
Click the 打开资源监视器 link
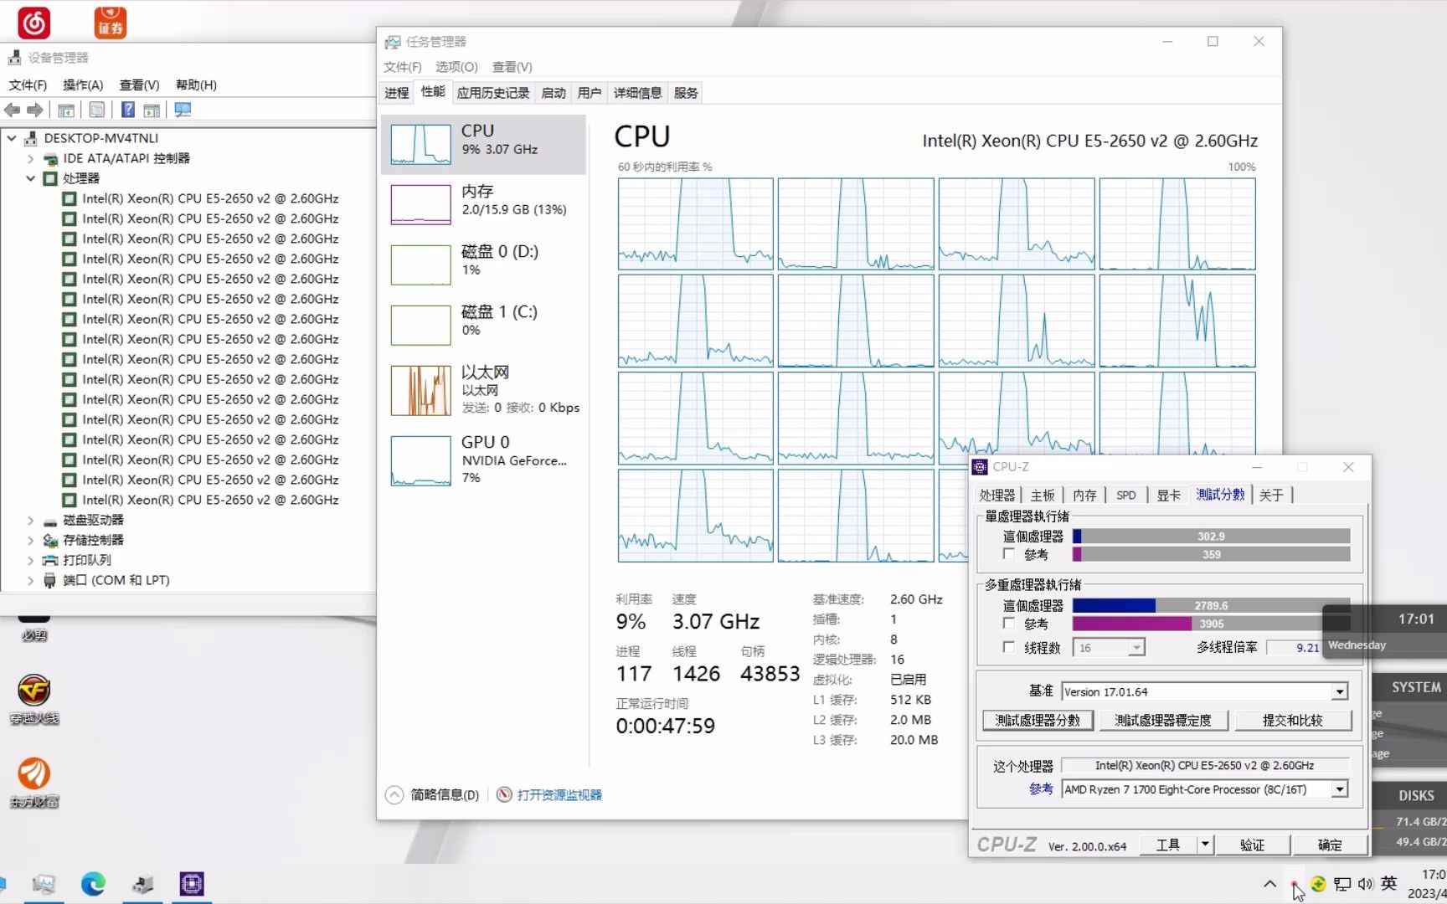click(559, 794)
